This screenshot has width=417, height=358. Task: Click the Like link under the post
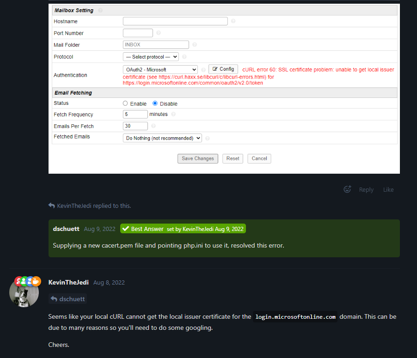388,190
